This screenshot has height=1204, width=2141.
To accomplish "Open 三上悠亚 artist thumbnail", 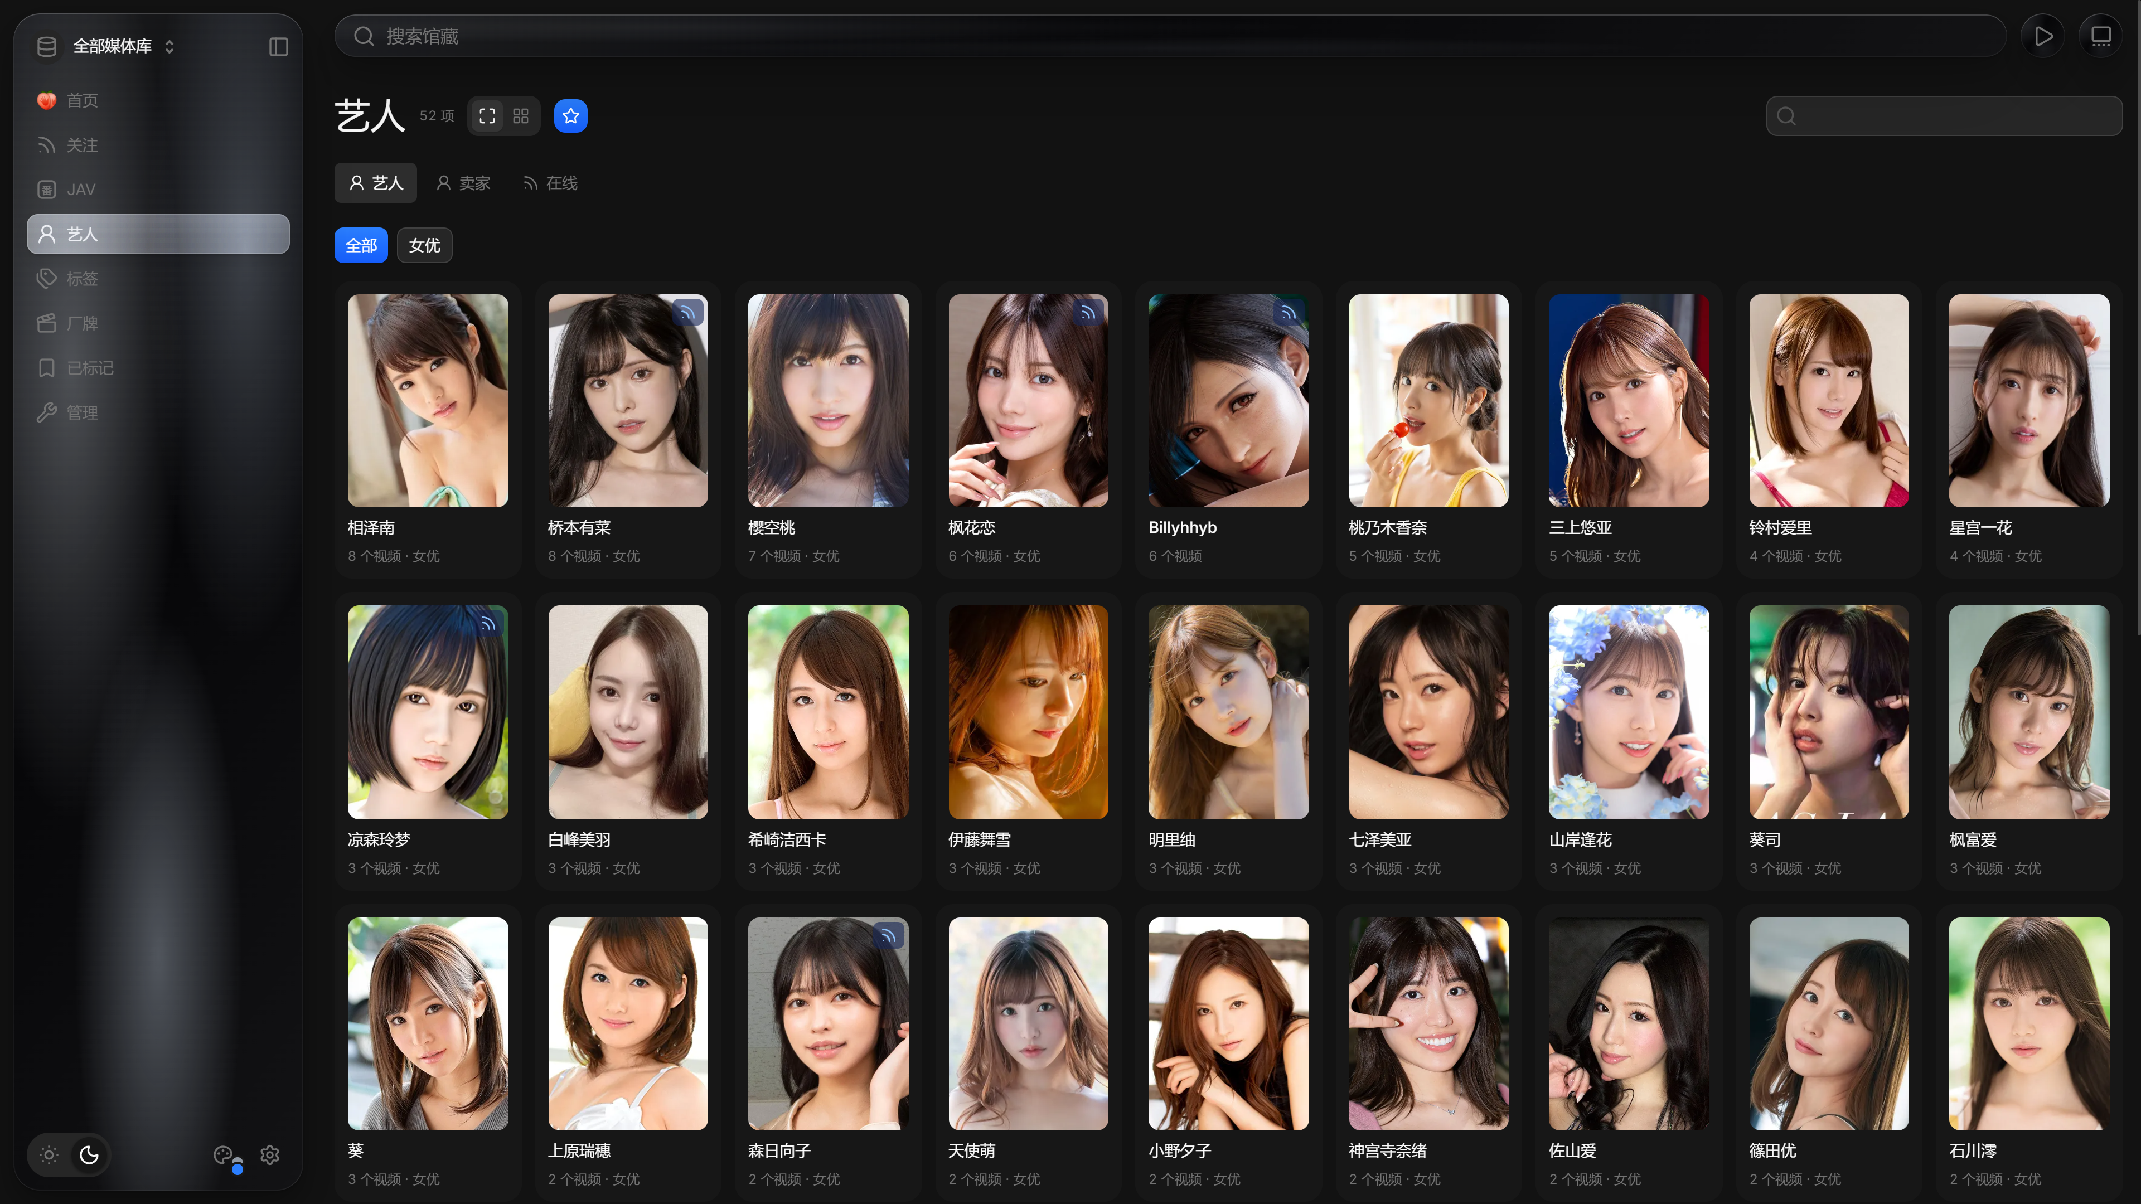I will click(x=1629, y=401).
